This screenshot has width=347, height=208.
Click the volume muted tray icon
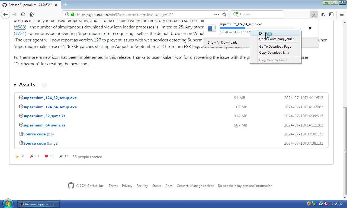point(326,204)
